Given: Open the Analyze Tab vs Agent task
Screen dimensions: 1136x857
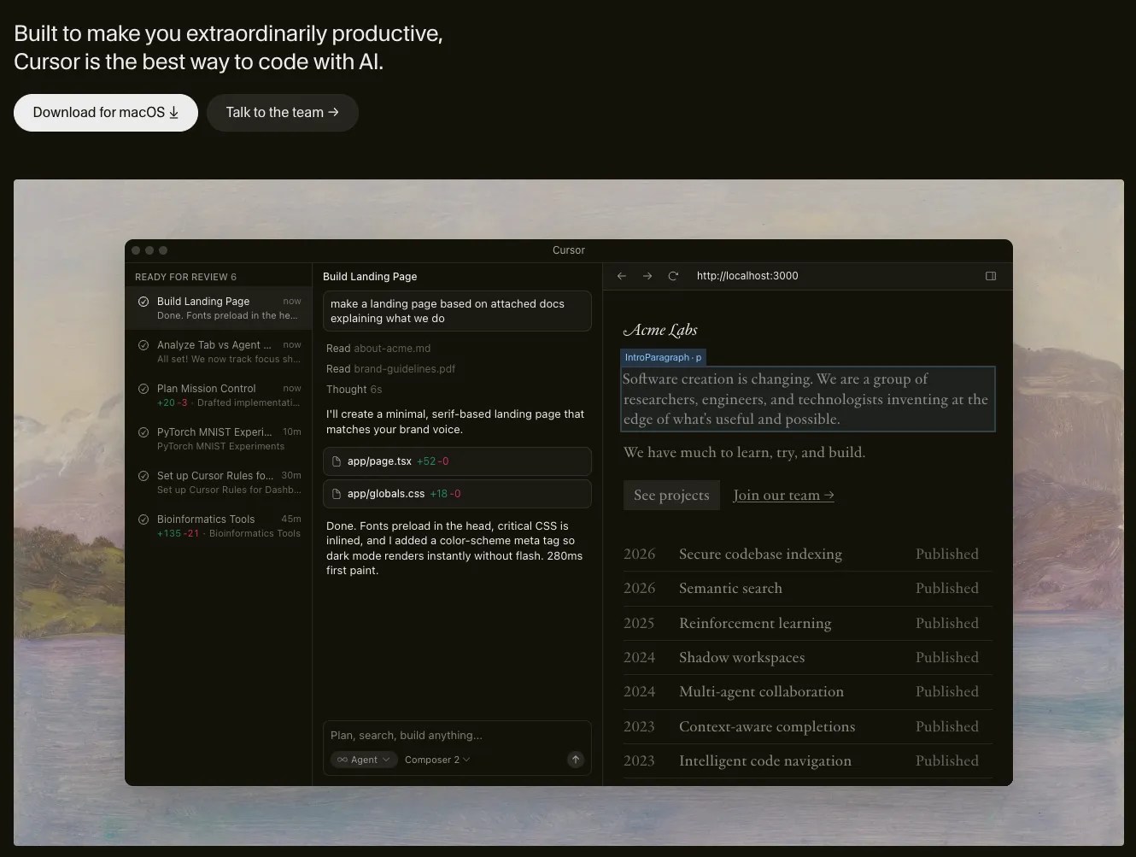Looking at the screenshot, I should pos(219,351).
